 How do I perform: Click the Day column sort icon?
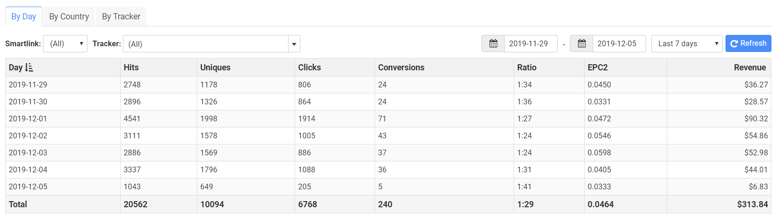[x=29, y=68]
